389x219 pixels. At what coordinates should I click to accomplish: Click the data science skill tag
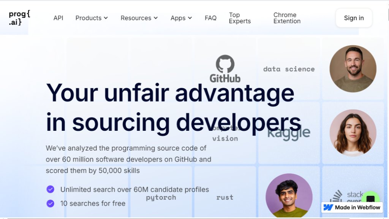(x=289, y=69)
